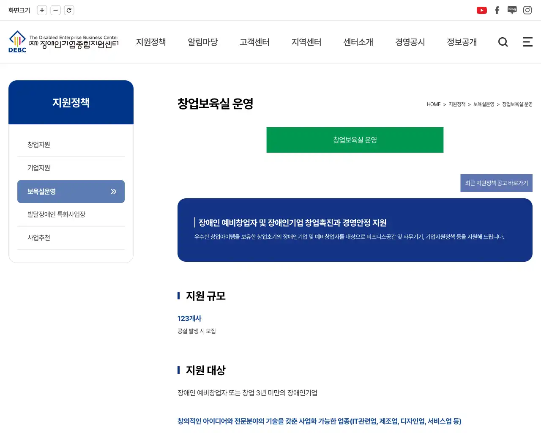This screenshot has height=433, width=541.
Task: Click 최근 지원정책 공고 바로가기 button
Action: click(x=497, y=183)
